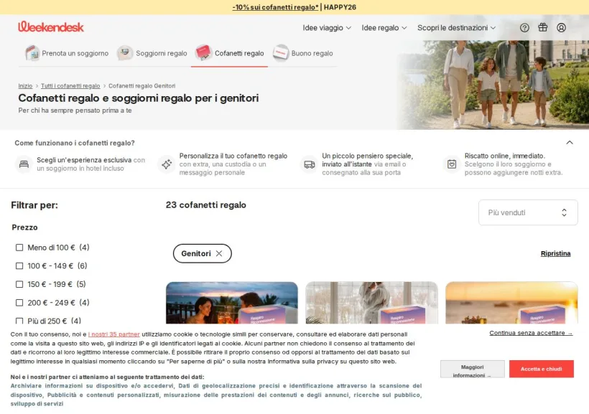This screenshot has width=589, height=414.
Task: Open the help question mark icon
Action: click(x=524, y=27)
